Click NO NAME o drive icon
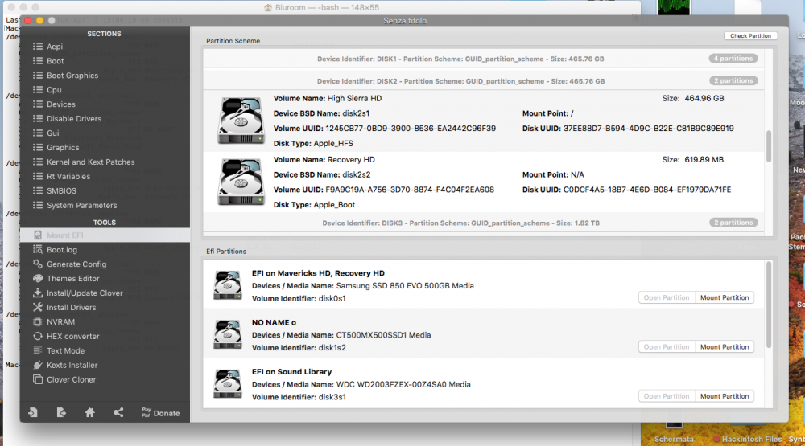The image size is (805, 446). coord(228,334)
